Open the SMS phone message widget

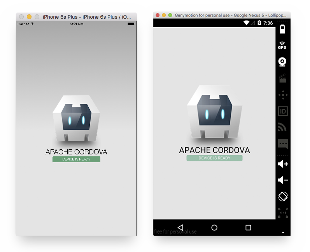pos(283,144)
